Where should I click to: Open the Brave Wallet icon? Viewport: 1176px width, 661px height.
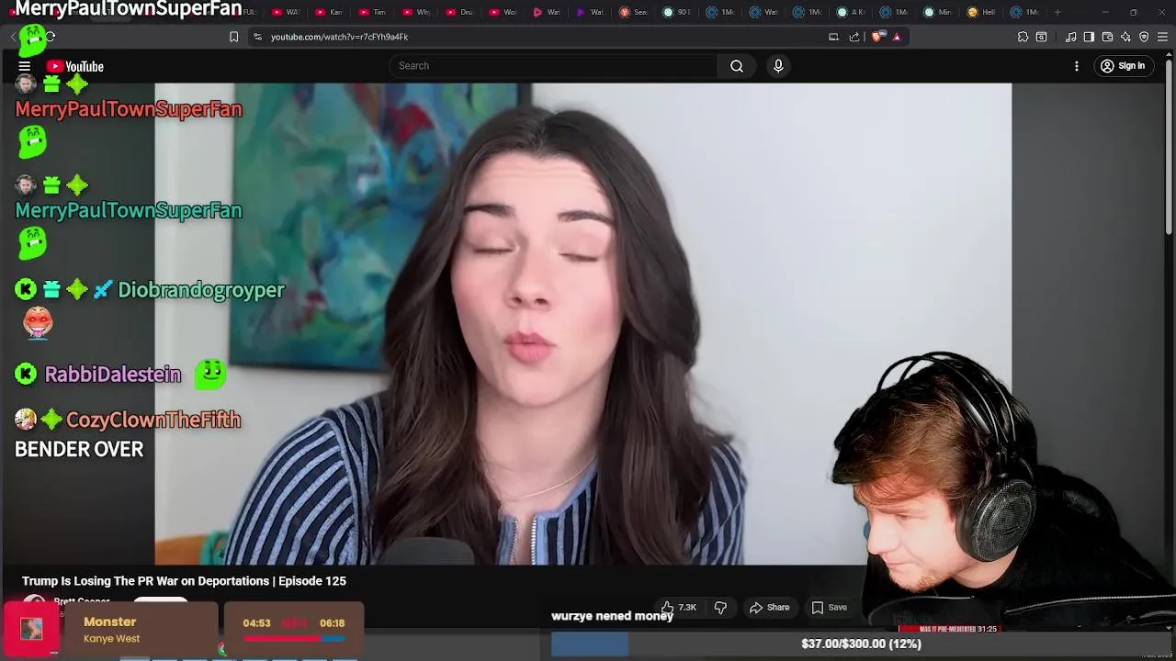(x=1107, y=37)
